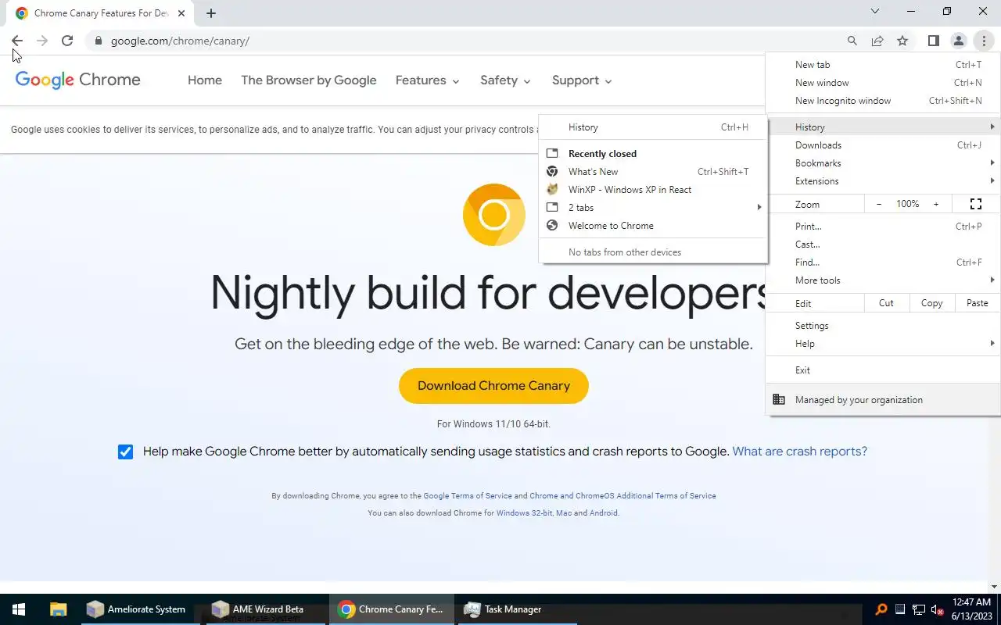The width and height of the screenshot is (1001, 625).
Task: Choose Print from the menu
Action: (x=883, y=227)
